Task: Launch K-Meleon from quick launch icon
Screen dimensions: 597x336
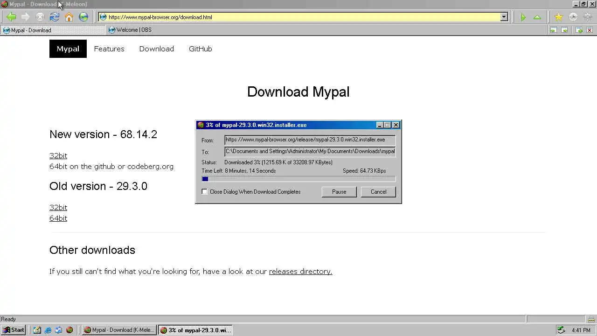Action: (x=69, y=330)
